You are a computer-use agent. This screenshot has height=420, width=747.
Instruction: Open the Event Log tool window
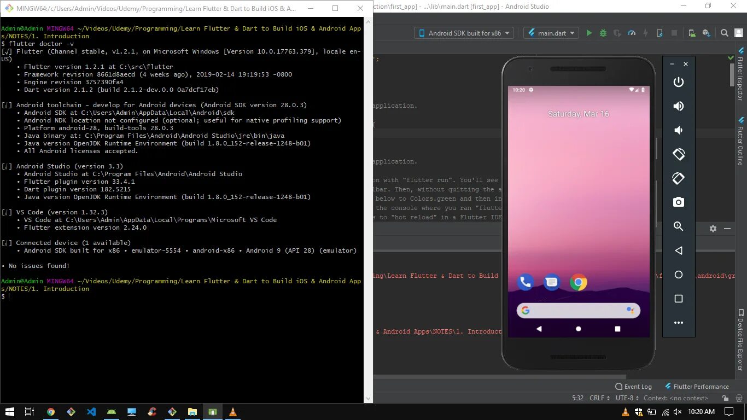(x=634, y=387)
